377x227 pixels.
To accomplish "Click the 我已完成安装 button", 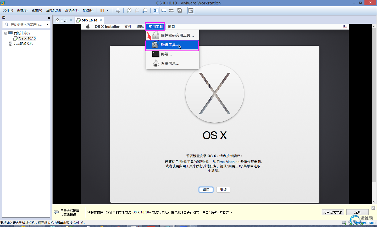I will (332, 212).
